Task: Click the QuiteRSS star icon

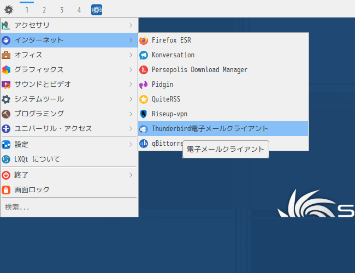Action: (144, 99)
